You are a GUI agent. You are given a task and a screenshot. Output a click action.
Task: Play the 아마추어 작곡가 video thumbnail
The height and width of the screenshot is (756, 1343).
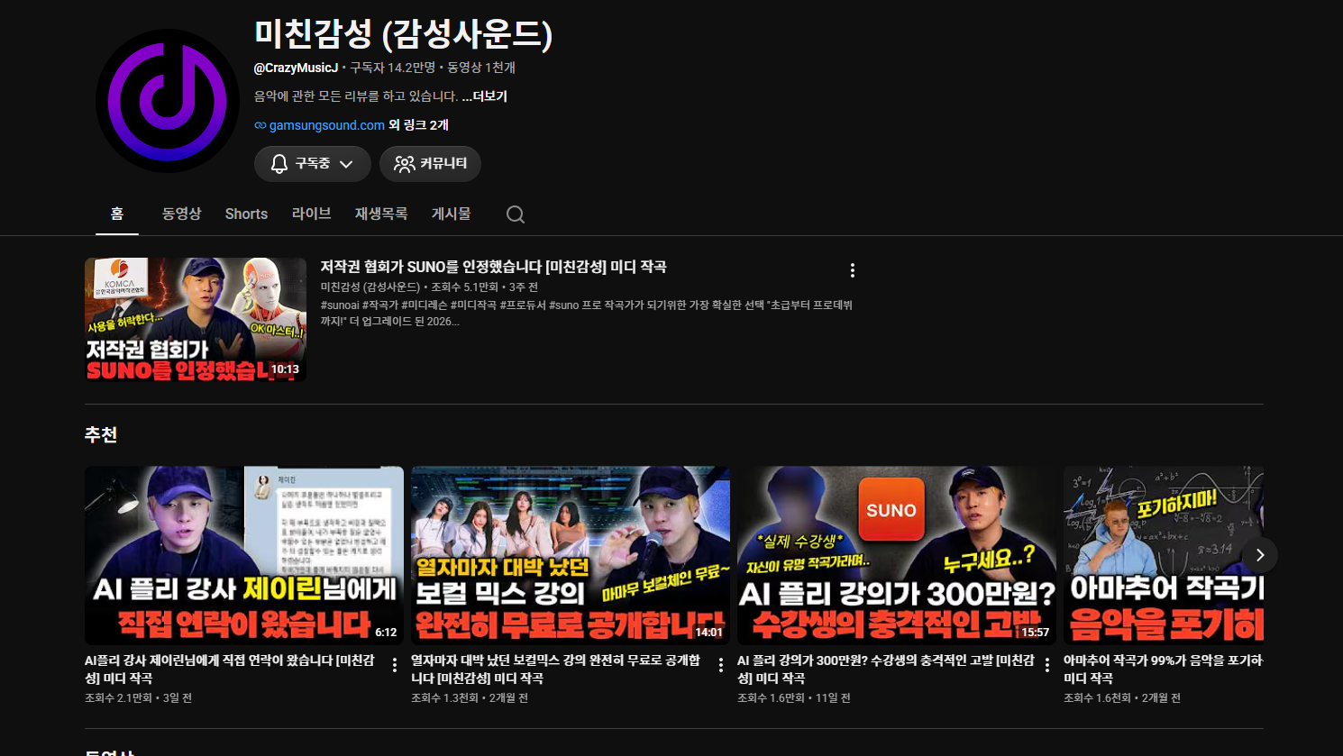pos(1164,555)
